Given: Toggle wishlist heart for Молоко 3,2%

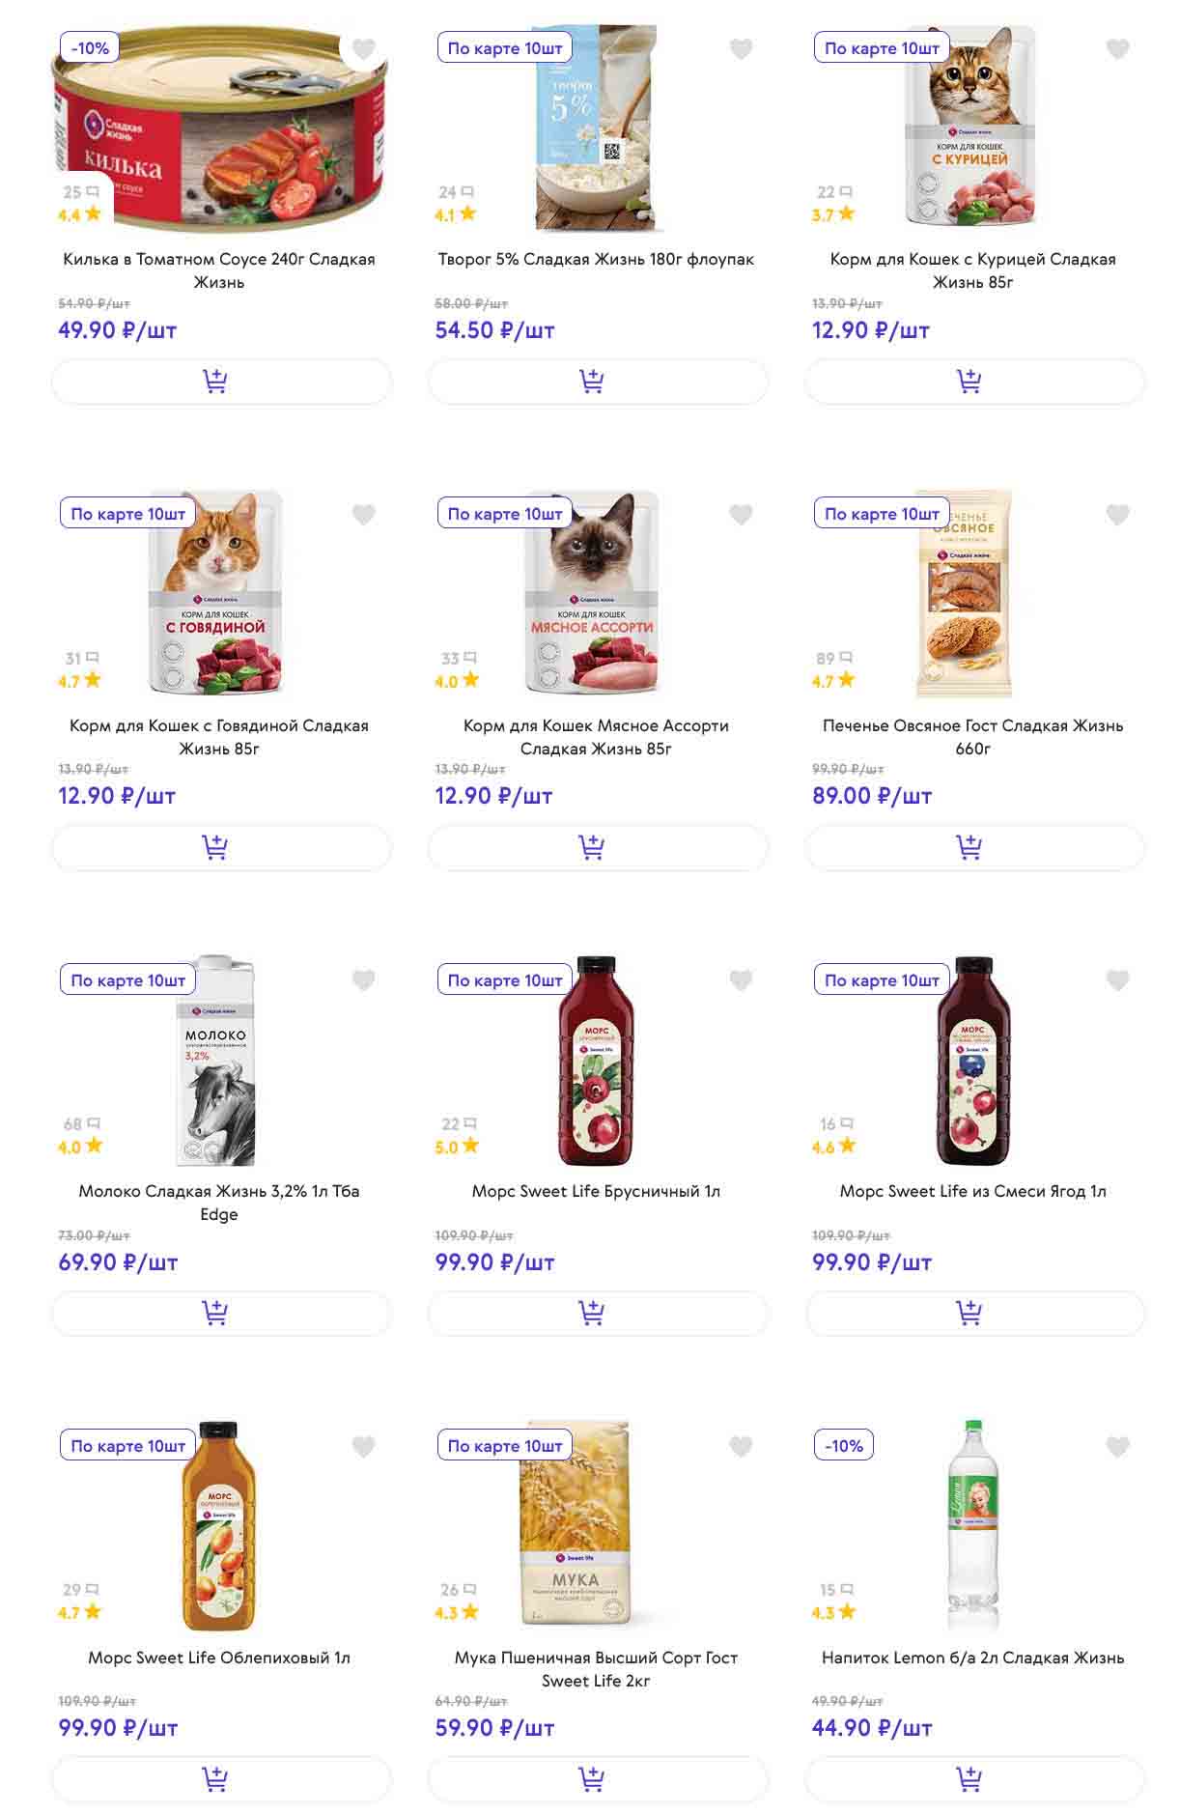Looking at the screenshot, I should 364,981.
